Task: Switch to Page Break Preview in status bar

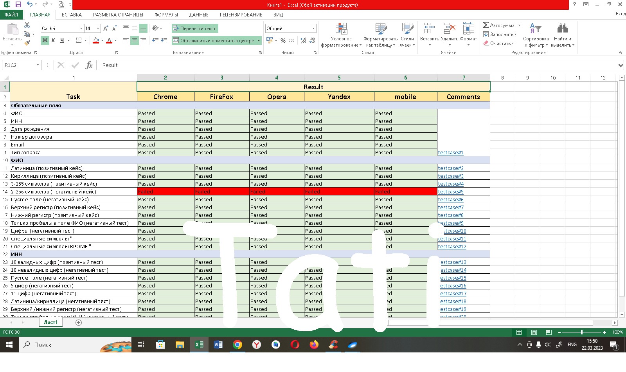Action: tap(549, 332)
